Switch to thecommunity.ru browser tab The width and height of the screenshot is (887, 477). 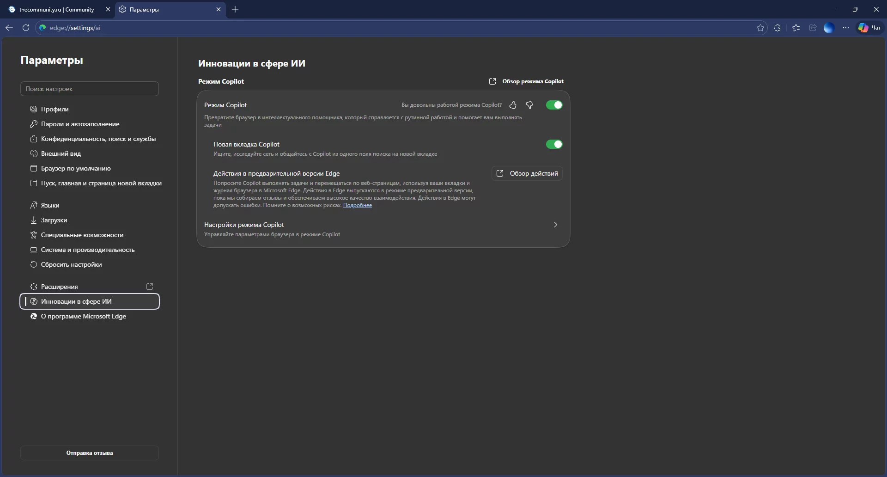[56, 9]
